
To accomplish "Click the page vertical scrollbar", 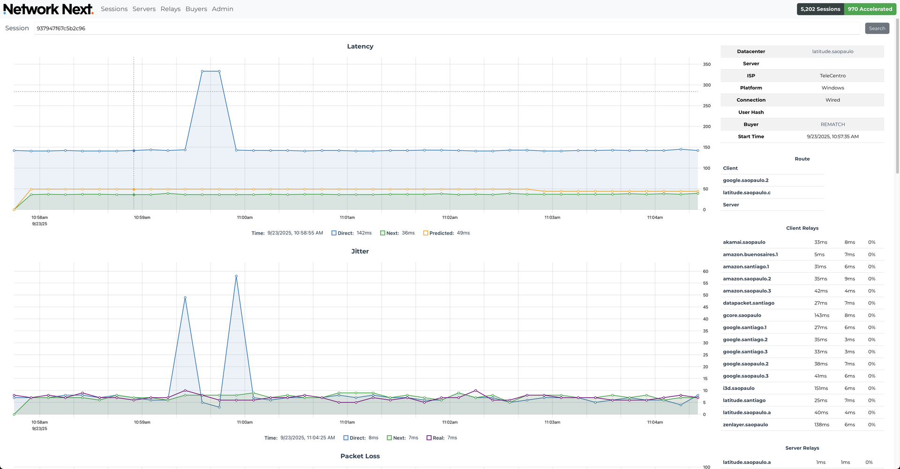I will 898,96.
